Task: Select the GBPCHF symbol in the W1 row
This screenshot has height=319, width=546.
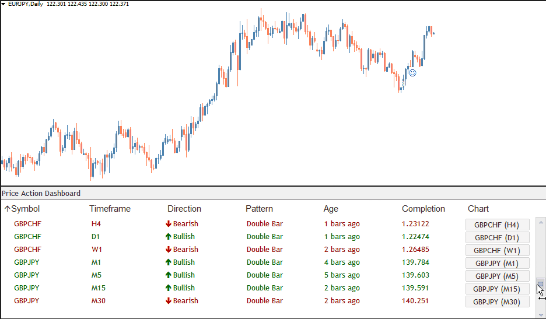Action: tap(27, 250)
